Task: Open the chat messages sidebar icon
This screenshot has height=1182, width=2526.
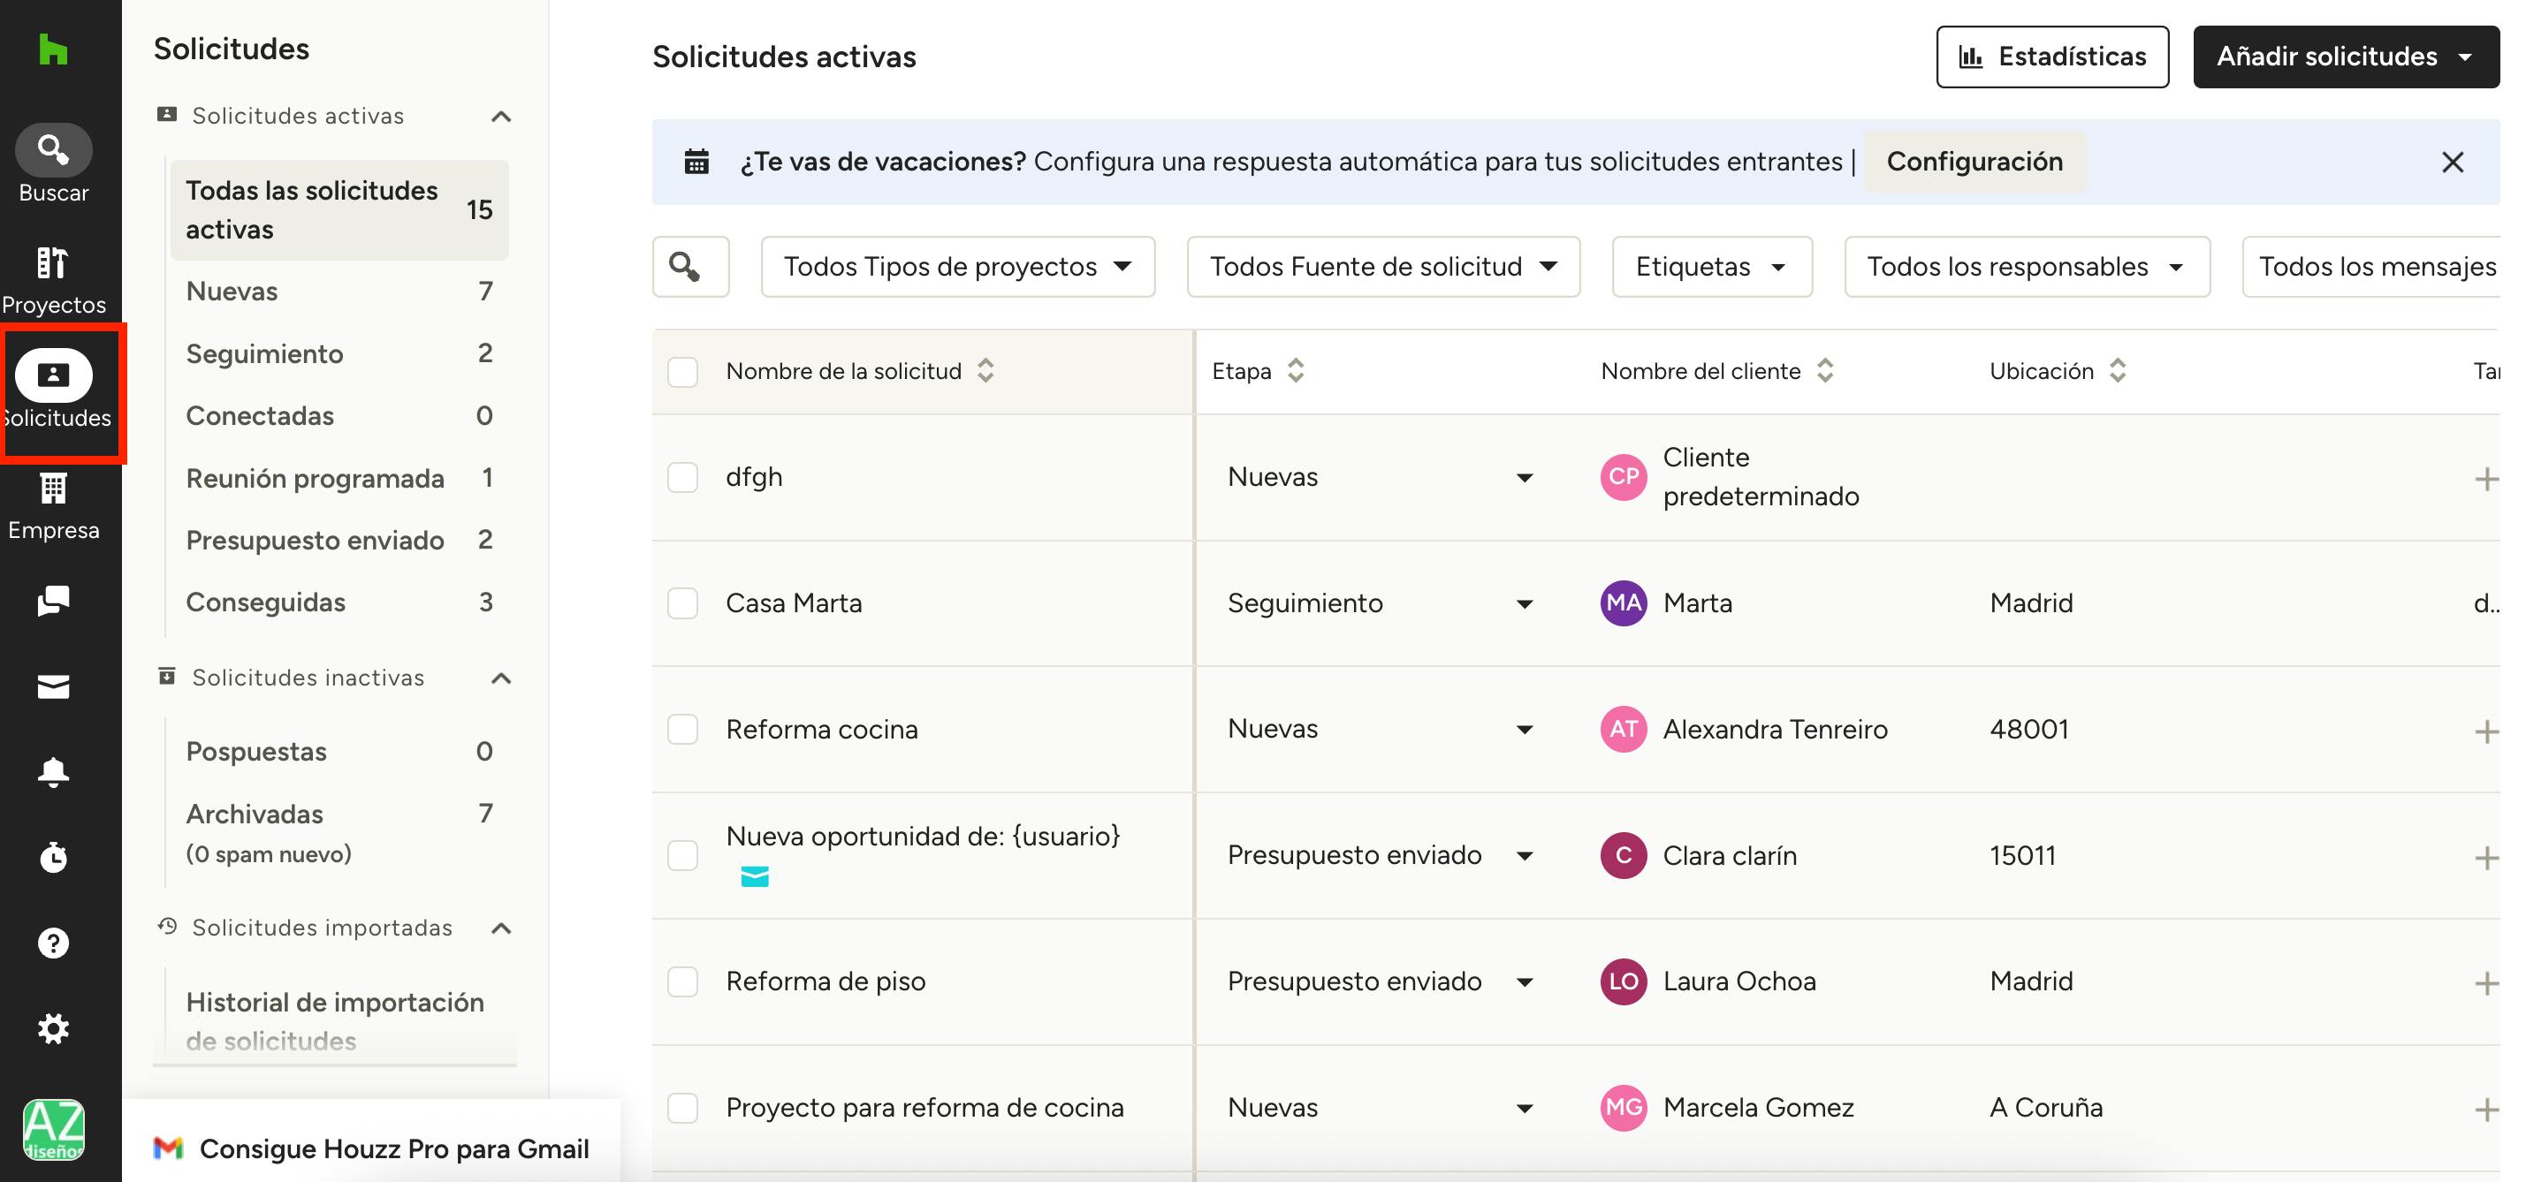Action: [53, 601]
